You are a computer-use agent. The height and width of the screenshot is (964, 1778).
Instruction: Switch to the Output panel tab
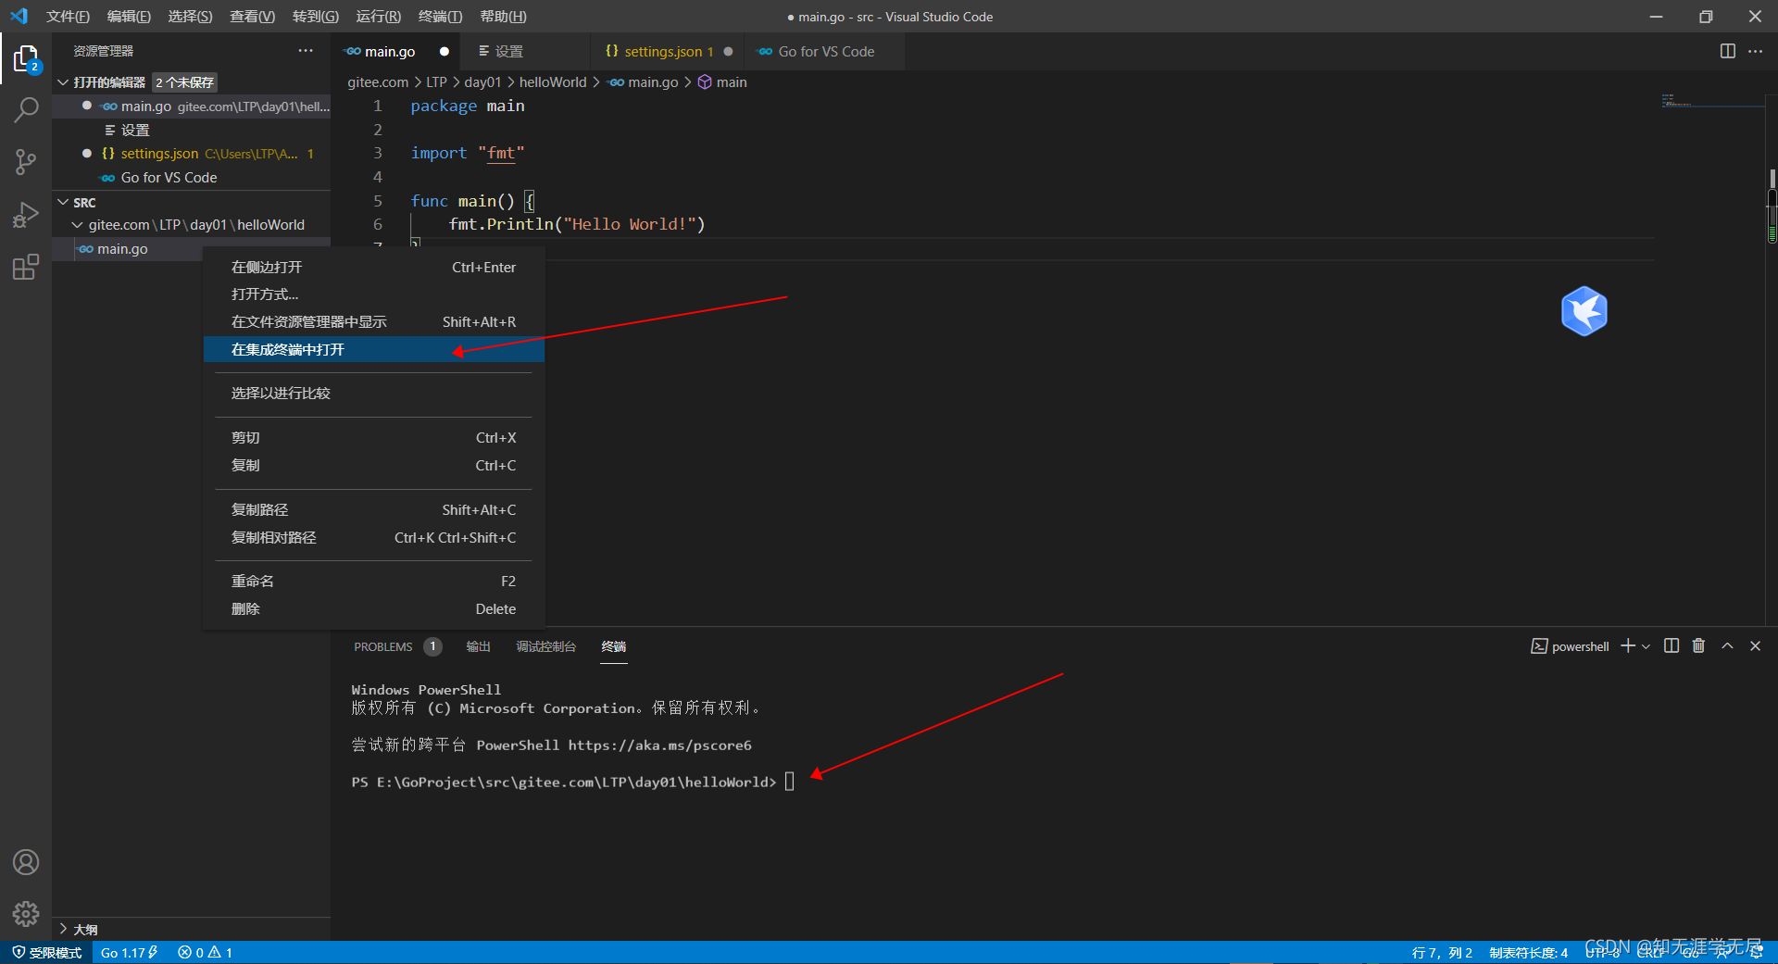tap(478, 646)
